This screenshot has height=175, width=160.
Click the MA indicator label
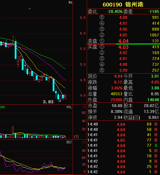tap(70, 2)
